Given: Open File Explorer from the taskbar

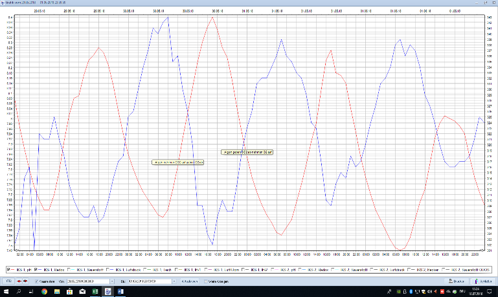Looking at the screenshot, I should [x=57, y=292].
